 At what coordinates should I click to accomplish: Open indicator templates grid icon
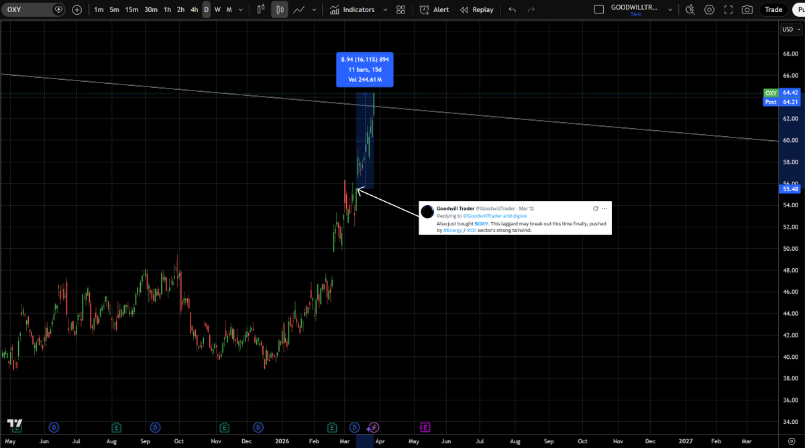pos(400,10)
